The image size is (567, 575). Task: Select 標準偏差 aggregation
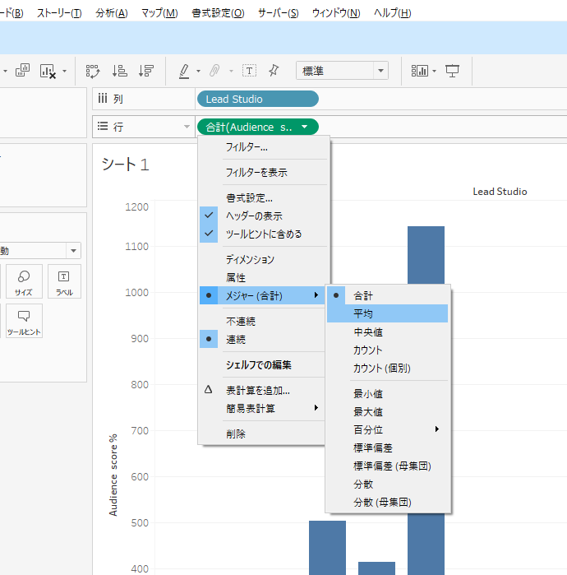(388, 447)
